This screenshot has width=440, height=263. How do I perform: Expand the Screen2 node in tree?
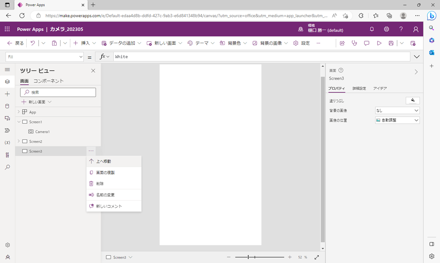pyautogui.click(x=19, y=141)
